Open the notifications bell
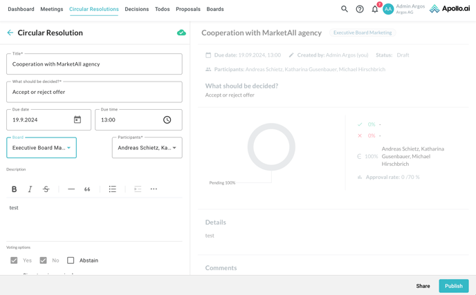 (x=375, y=9)
